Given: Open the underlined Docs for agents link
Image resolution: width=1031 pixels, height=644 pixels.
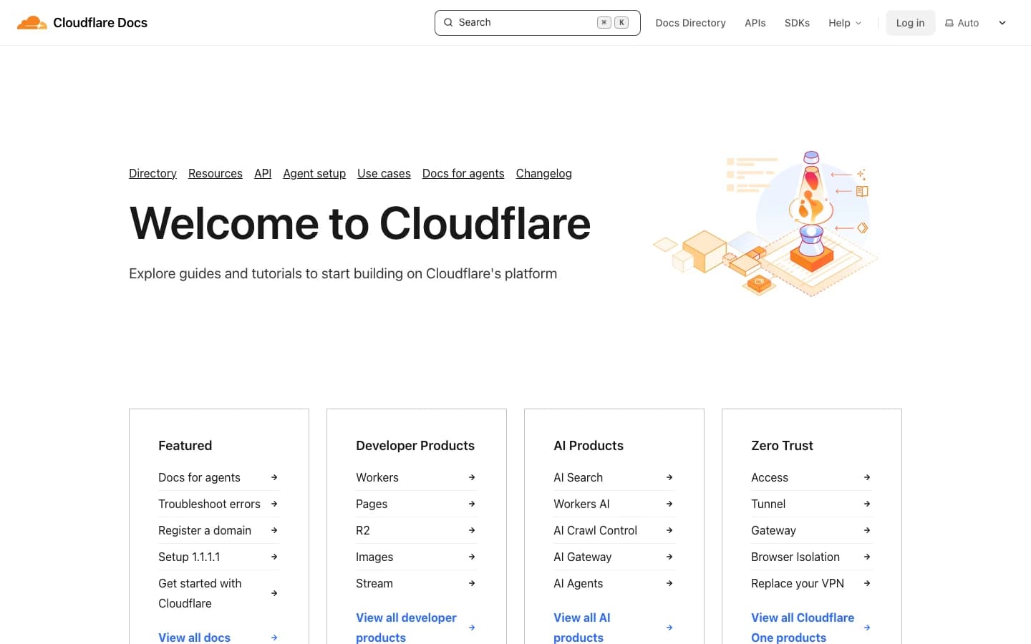Looking at the screenshot, I should pyautogui.click(x=463, y=173).
